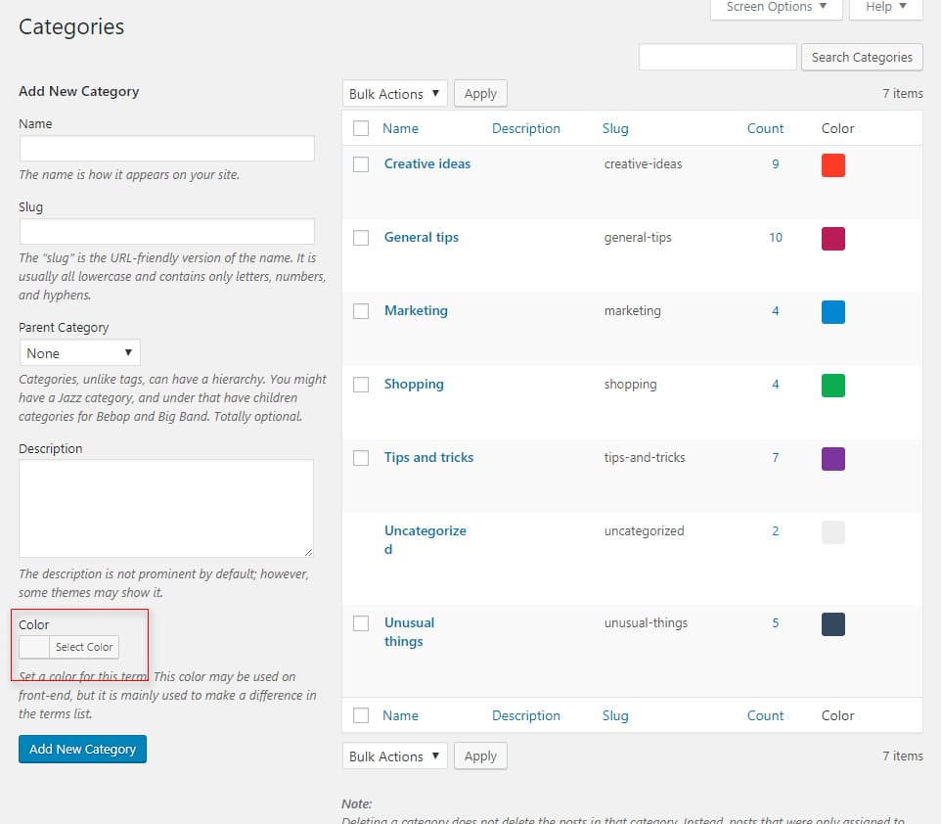Open the General tips category link
Image resolution: width=941 pixels, height=824 pixels.
pyautogui.click(x=422, y=237)
